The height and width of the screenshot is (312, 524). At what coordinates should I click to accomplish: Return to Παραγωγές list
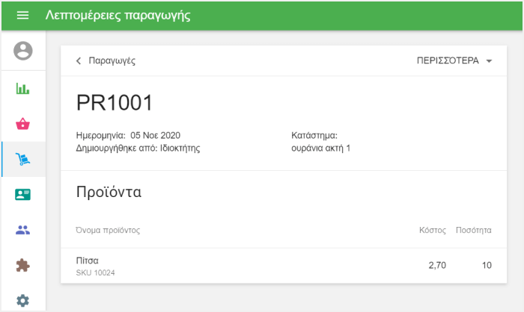click(112, 61)
